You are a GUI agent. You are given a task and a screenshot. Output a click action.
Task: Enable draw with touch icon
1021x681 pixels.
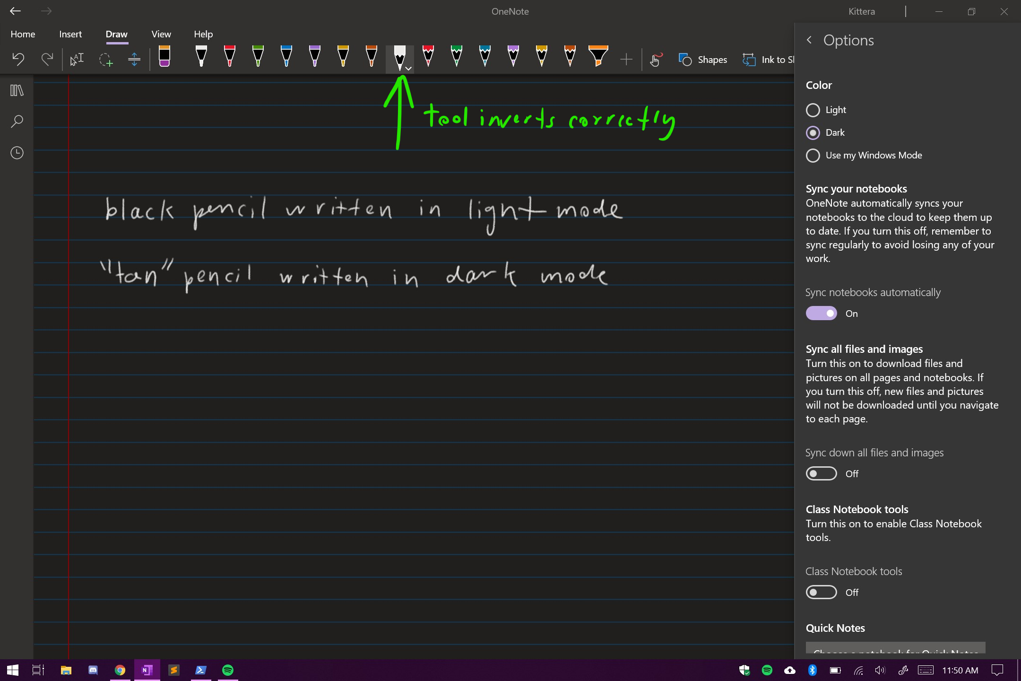pyautogui.click(x=655, y=60)
